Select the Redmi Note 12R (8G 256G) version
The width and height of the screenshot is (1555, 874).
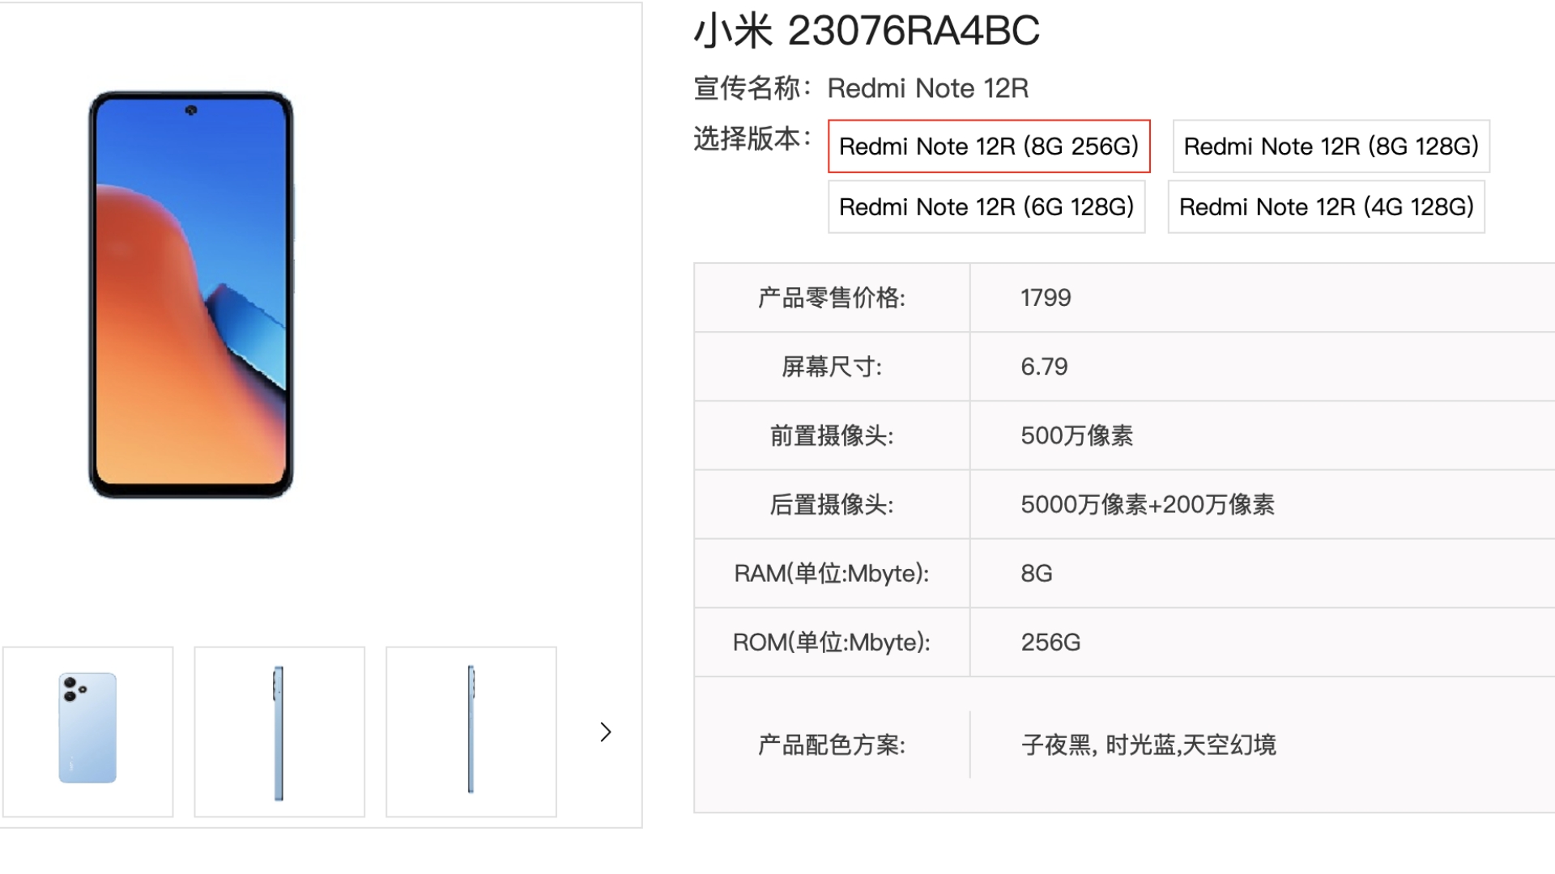point(987,146)
